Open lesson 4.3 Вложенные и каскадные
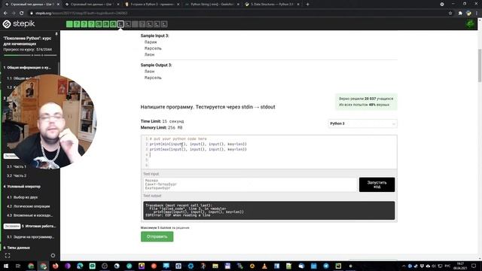The width and height of the screenshot is (482, 271). click(29, 215)
